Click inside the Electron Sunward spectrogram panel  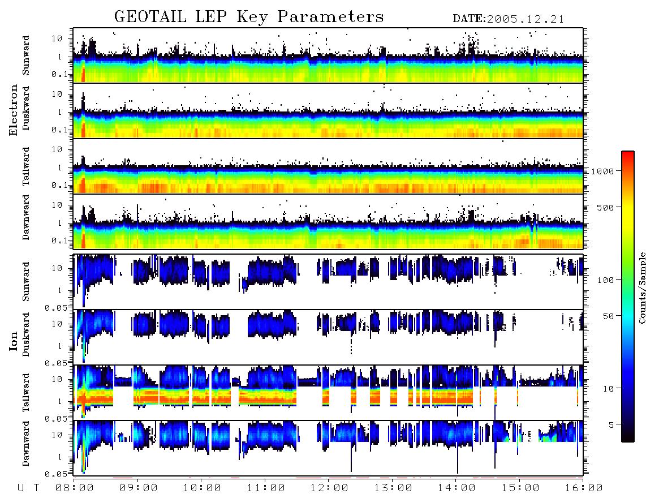(328, 55)
